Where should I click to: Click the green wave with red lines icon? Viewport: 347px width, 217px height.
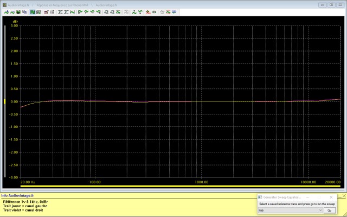tap(168, 12)
